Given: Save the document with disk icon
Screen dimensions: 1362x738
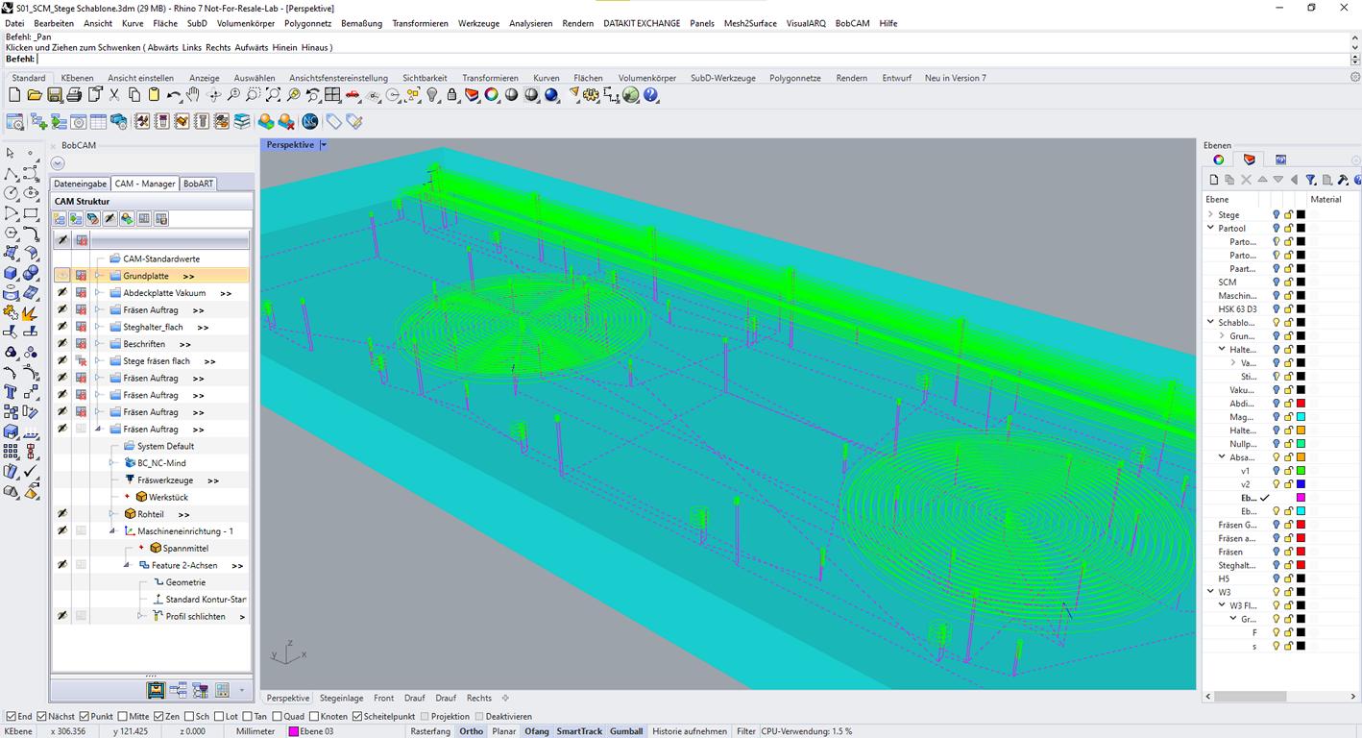Looking at the screenshot, I should pyautogui.click(x=55, y=95).
